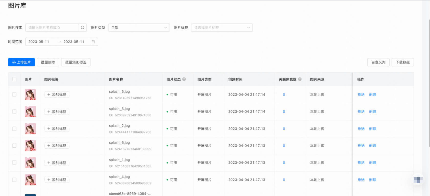This screenshot has height=196, width=430.
Task: Select the checkbox for splash_1.jpg row
Action: pos(14,163)
